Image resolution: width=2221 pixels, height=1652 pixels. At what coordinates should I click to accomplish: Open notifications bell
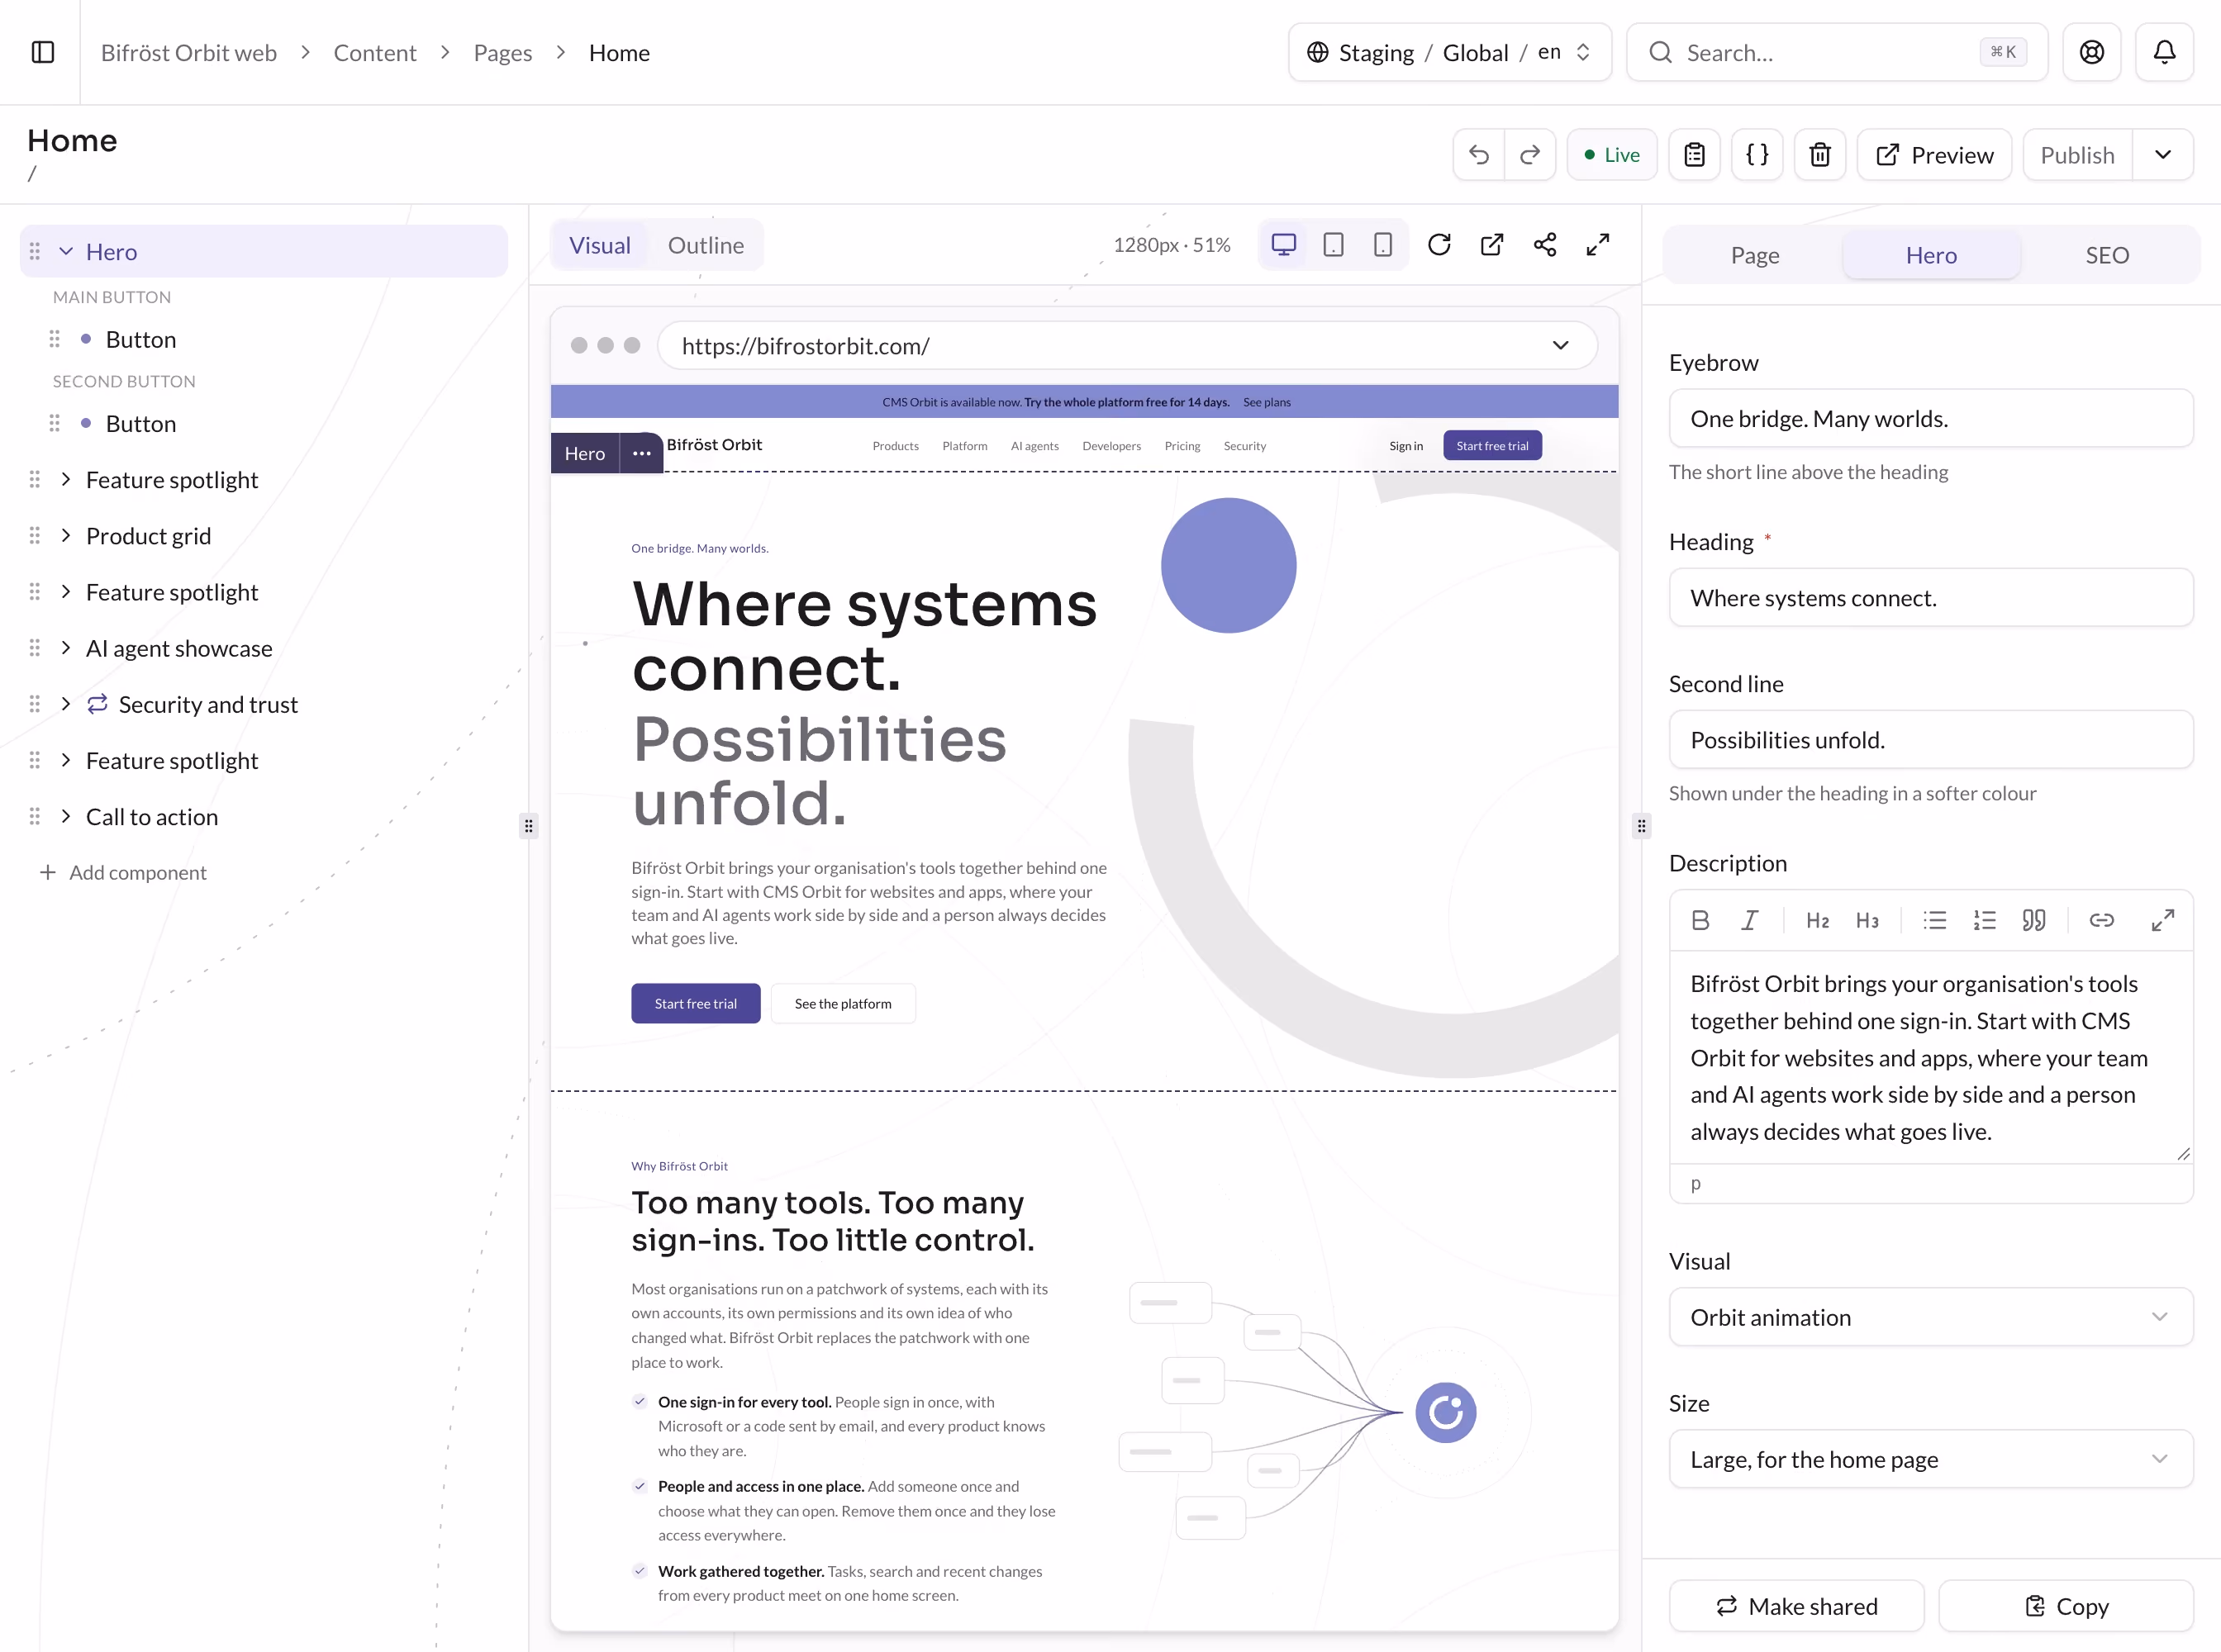click(2164, 52)
